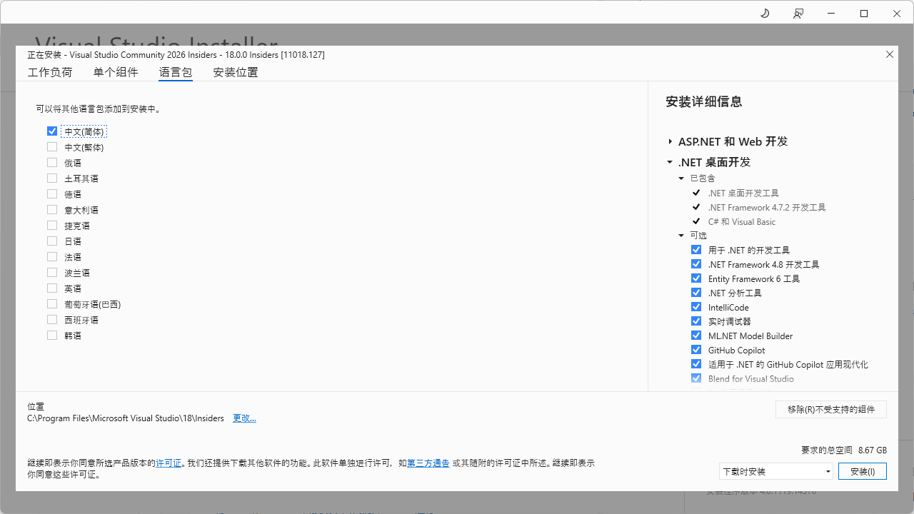Minimize the Visual Studio Installer window
Screen dimensions: 914x514
click(831, 14)
